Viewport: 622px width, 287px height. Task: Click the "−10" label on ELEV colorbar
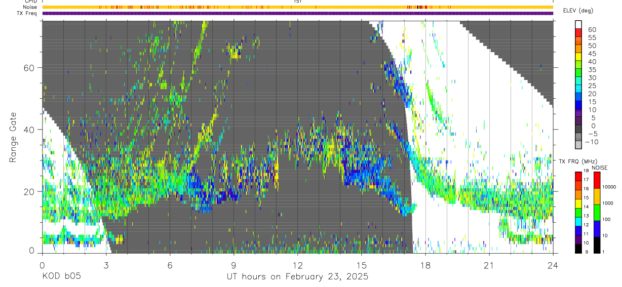pos(591,142)
